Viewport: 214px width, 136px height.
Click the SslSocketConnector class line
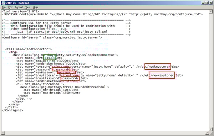click(x=65, y=55)
